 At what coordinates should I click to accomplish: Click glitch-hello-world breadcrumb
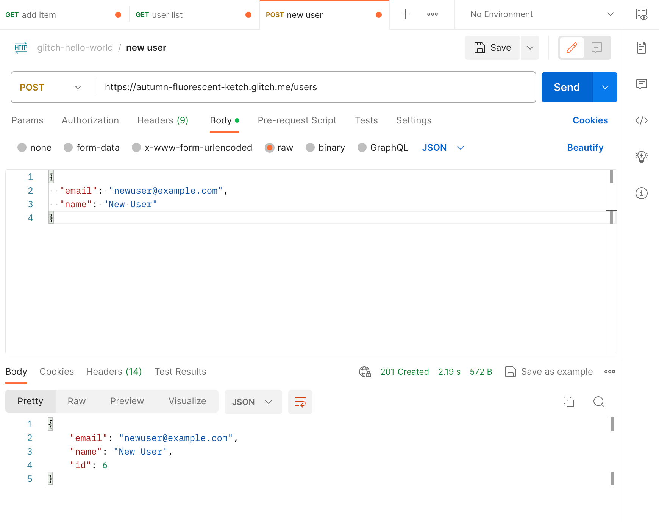point(75,48)
